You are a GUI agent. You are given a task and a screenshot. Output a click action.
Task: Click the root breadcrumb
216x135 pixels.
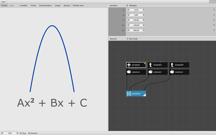coord(3,2)
